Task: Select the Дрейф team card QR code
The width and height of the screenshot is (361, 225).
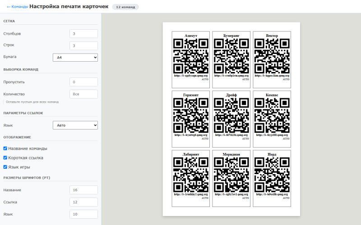Action: point(231,116)
